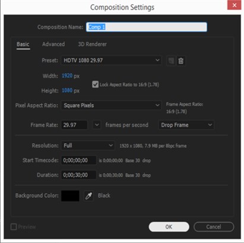244x243 pixels.
Task: Click the OK button
Action: point(169,227)
